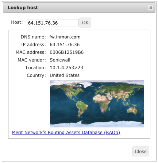Click the OK button next to Host
This screenshot has width=158, height=163.
click(85, 23)
